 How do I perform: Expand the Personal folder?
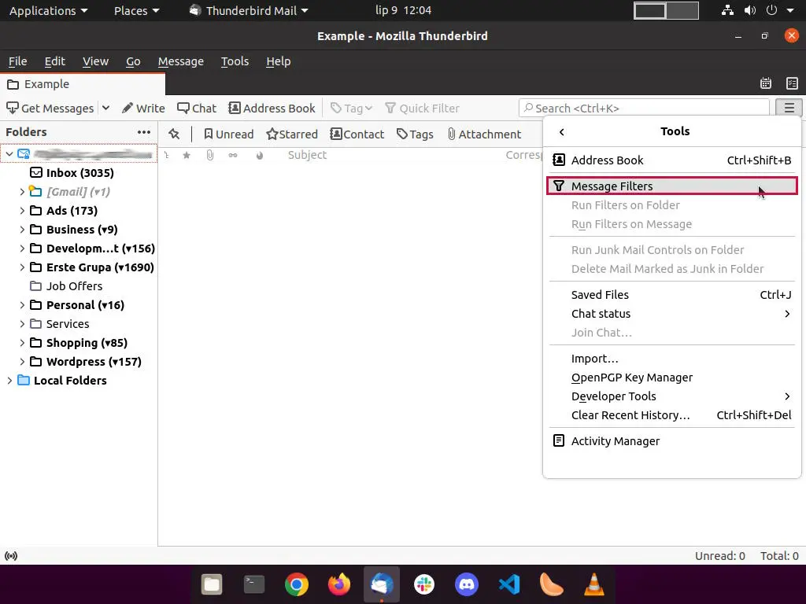[22, 305]
